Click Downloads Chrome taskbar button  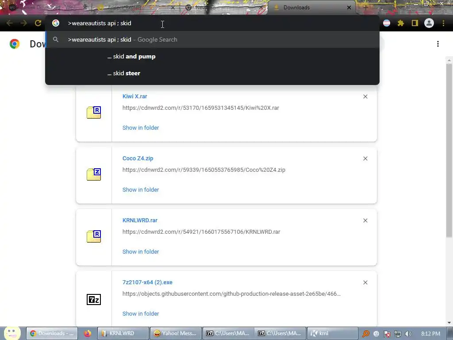point(52,333)
